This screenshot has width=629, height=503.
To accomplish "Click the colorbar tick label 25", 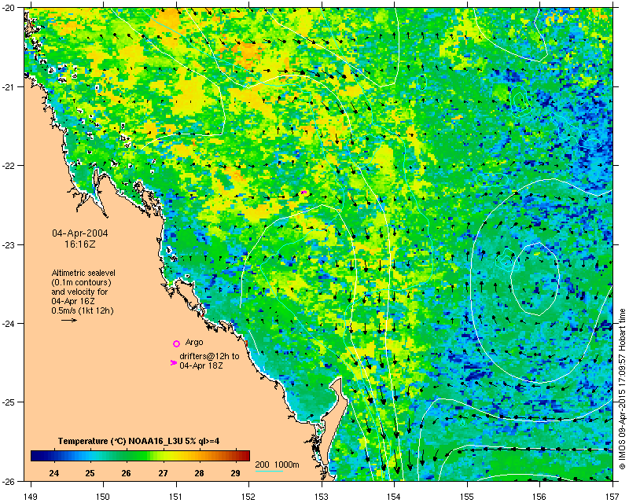I will point(90,473).
